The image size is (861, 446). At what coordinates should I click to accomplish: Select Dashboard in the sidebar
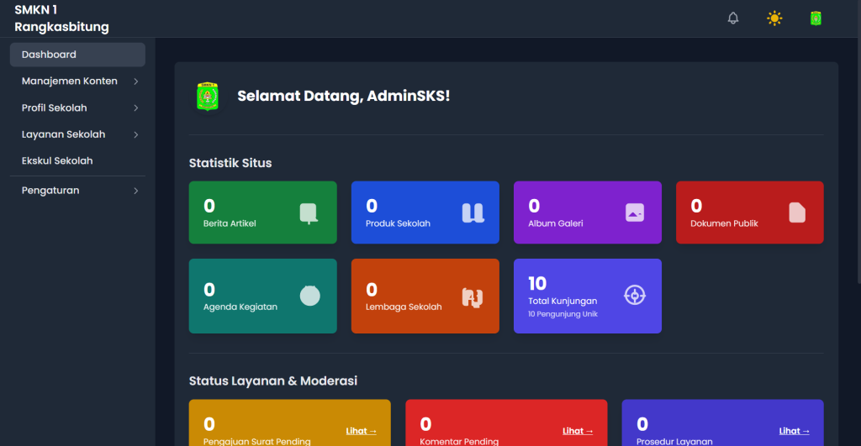coord(77,55)
